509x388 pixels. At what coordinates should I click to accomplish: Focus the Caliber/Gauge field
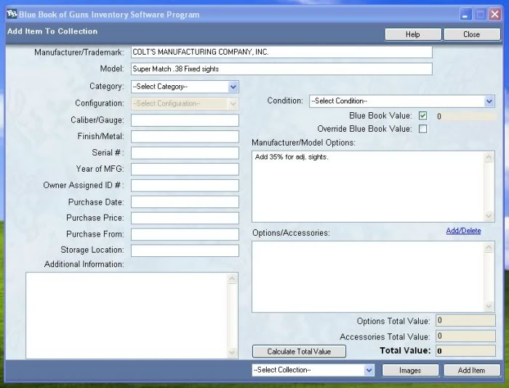point(185,120)
